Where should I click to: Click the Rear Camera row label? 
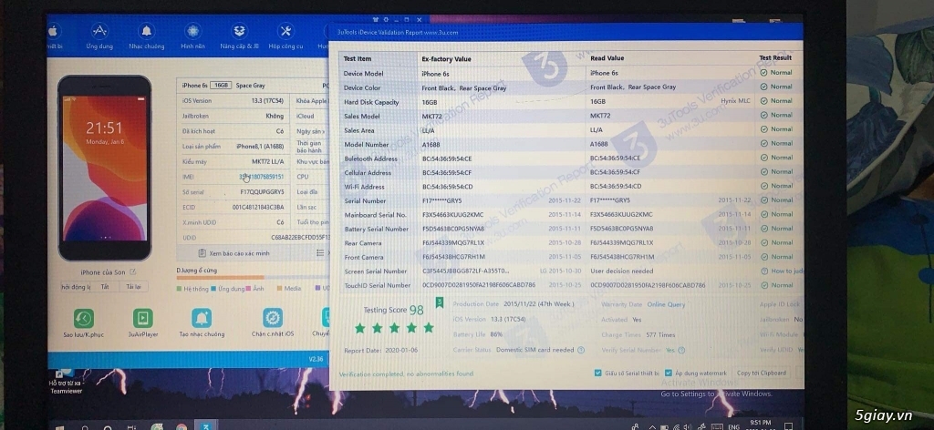pos(363,243)
